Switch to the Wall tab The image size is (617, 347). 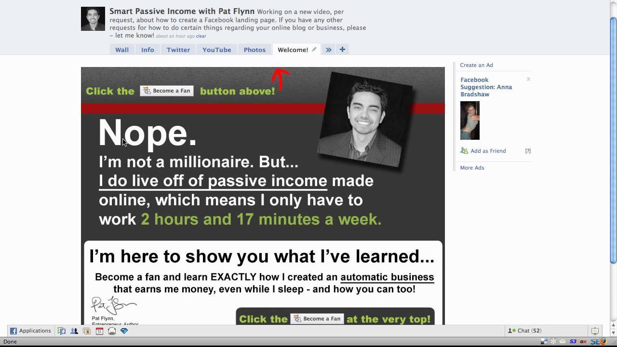tap(122, 50)
